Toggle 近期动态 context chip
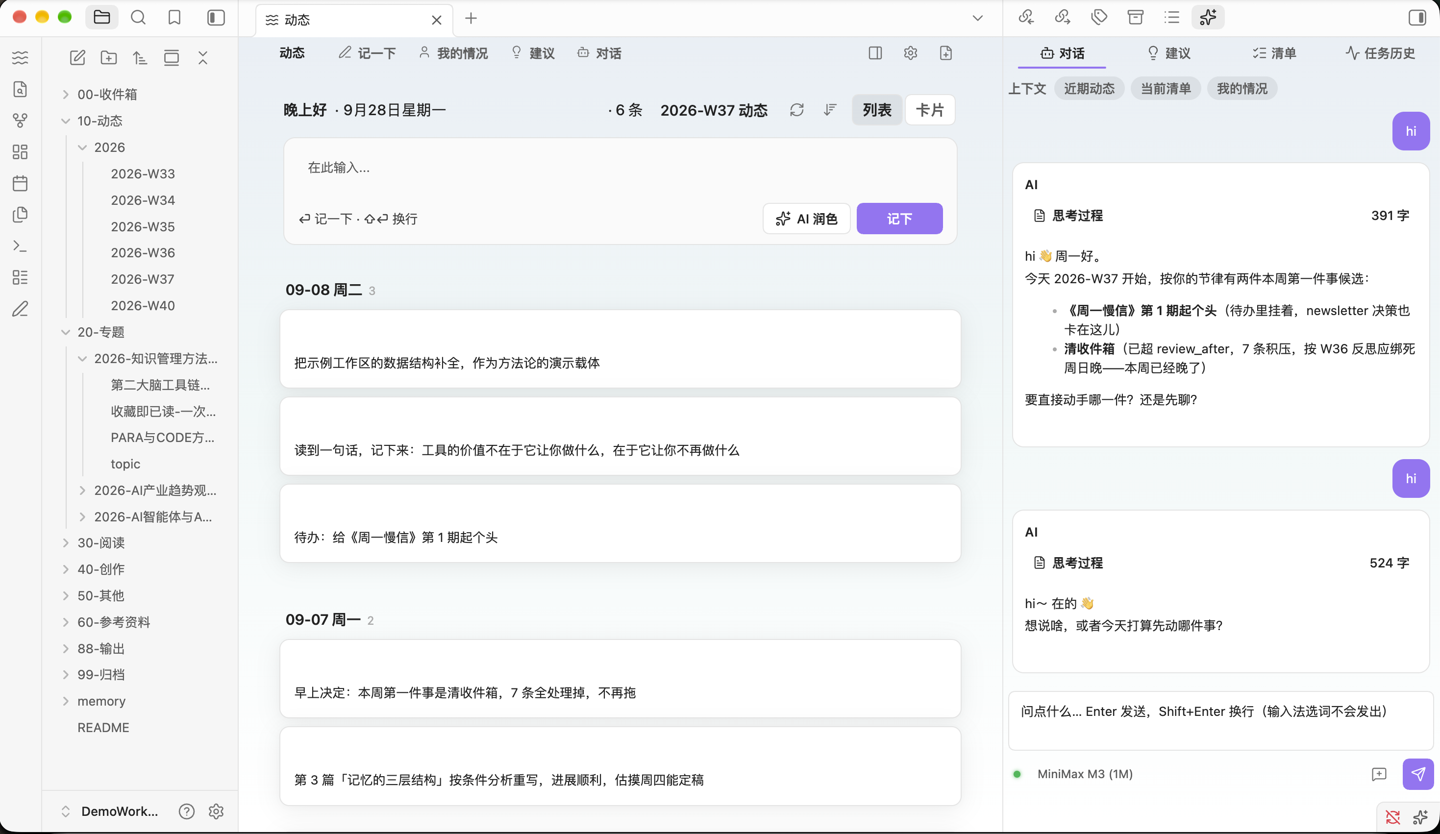Image resolution: width=1440 pixels, height=834 pixels. (1089, 89)
